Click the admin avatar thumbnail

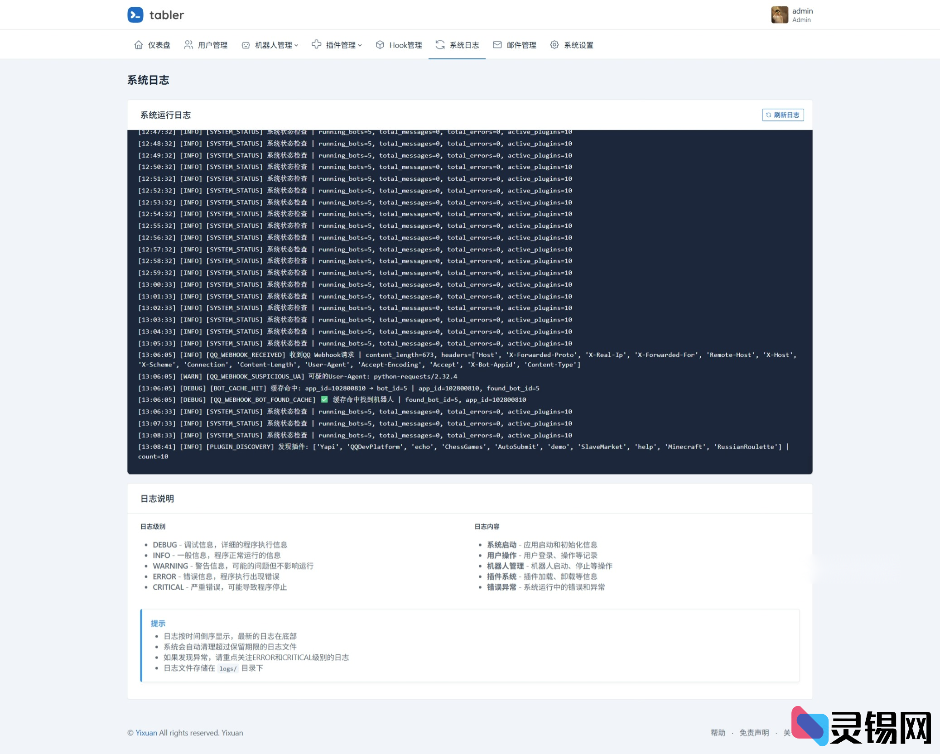[779, 15]
